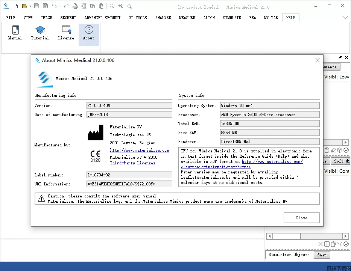Click the plus icon in bottom panel

pos(314,244)
